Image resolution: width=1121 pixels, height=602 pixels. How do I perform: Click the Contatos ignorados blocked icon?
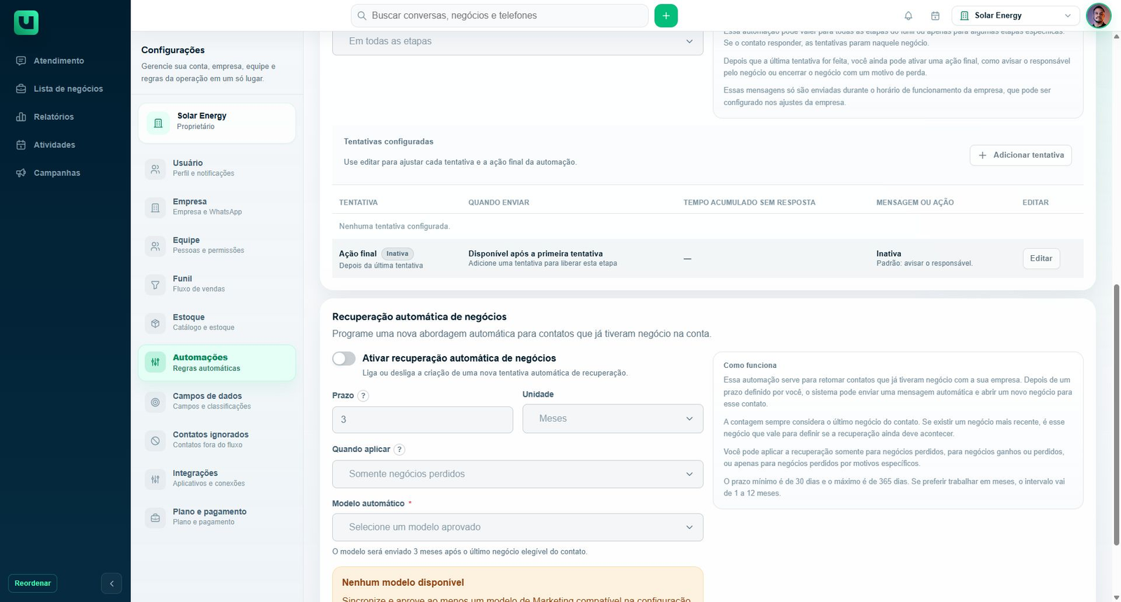click(156, 440)
